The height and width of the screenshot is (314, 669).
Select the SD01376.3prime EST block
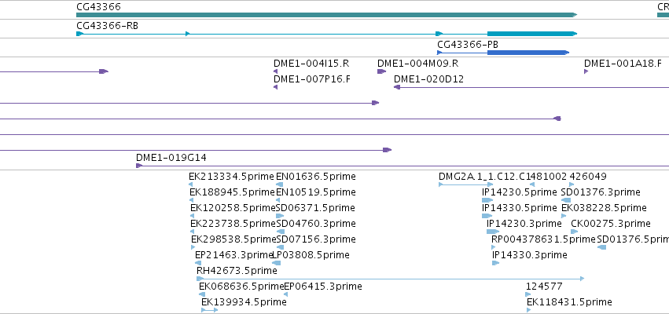(566, 200)
